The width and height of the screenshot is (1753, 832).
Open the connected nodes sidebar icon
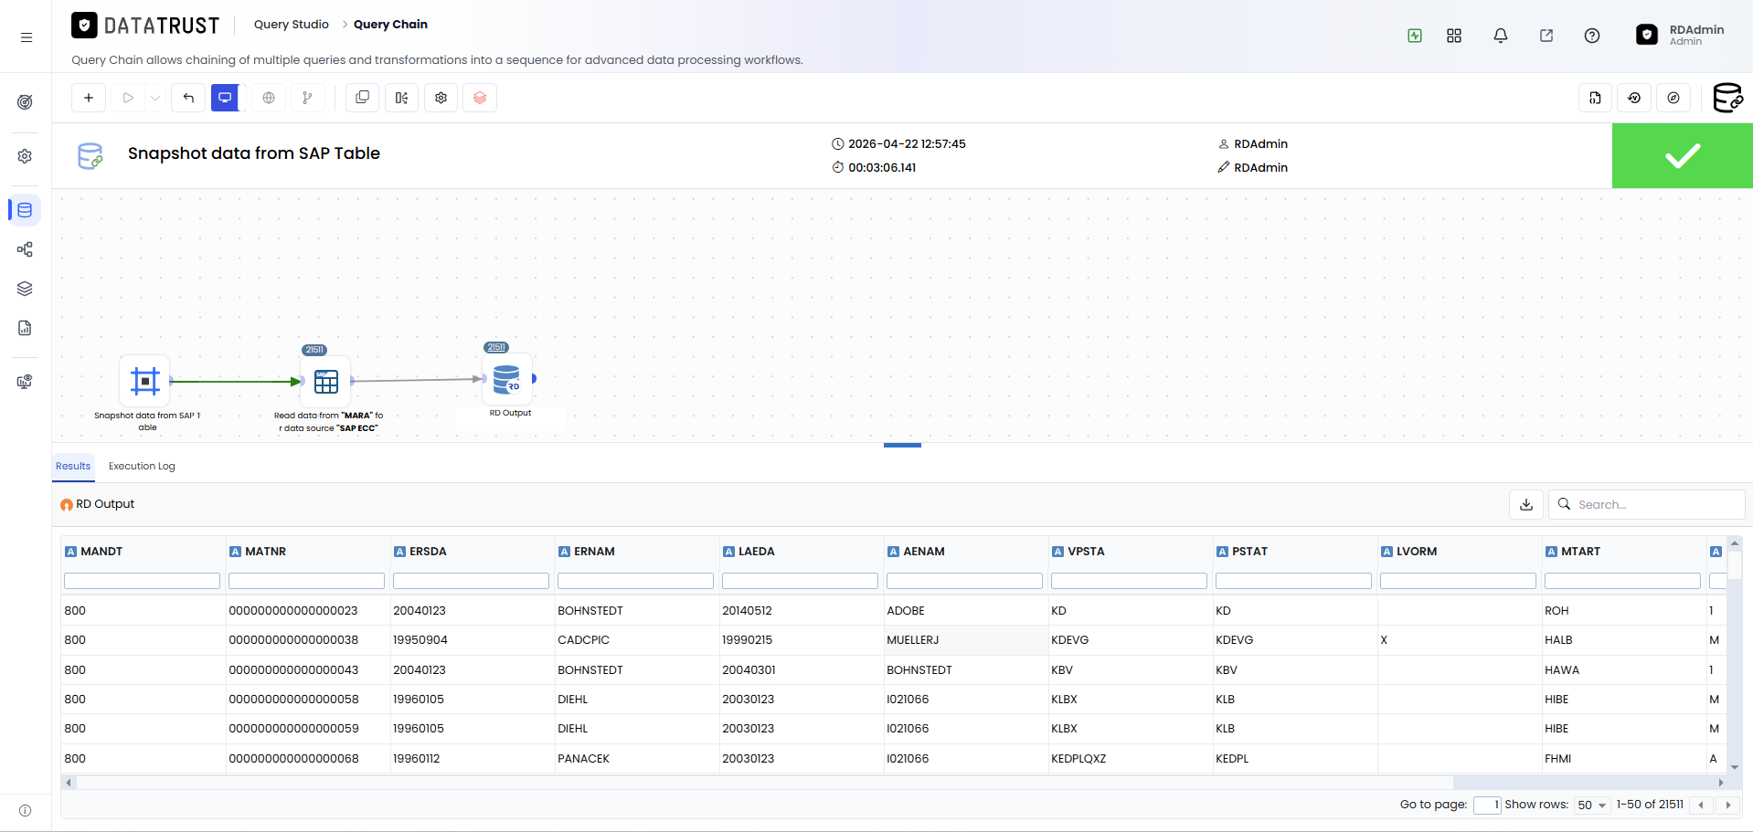[25, 249]
